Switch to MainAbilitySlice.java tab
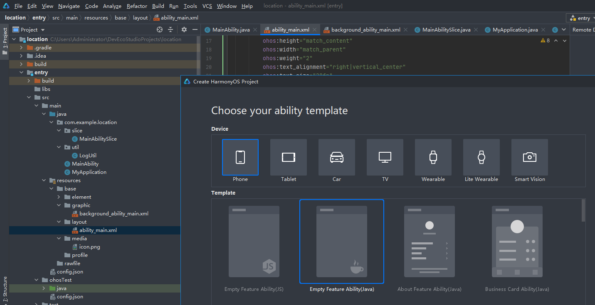This screenshot has width=595, height=305. point(446,29)
